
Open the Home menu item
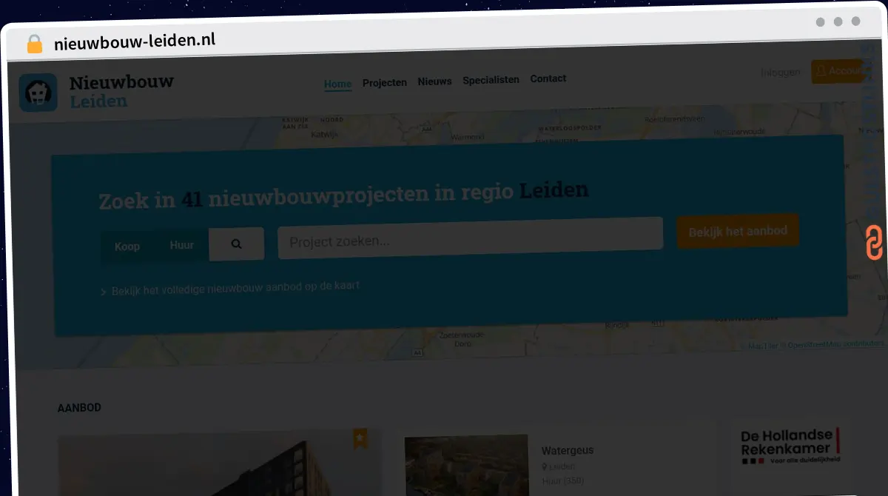pyautogui.click(x=337, y=84)
